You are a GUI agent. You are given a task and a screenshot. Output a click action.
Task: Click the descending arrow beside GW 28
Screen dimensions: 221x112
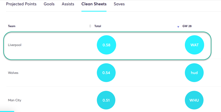click(x=178, y=27)
